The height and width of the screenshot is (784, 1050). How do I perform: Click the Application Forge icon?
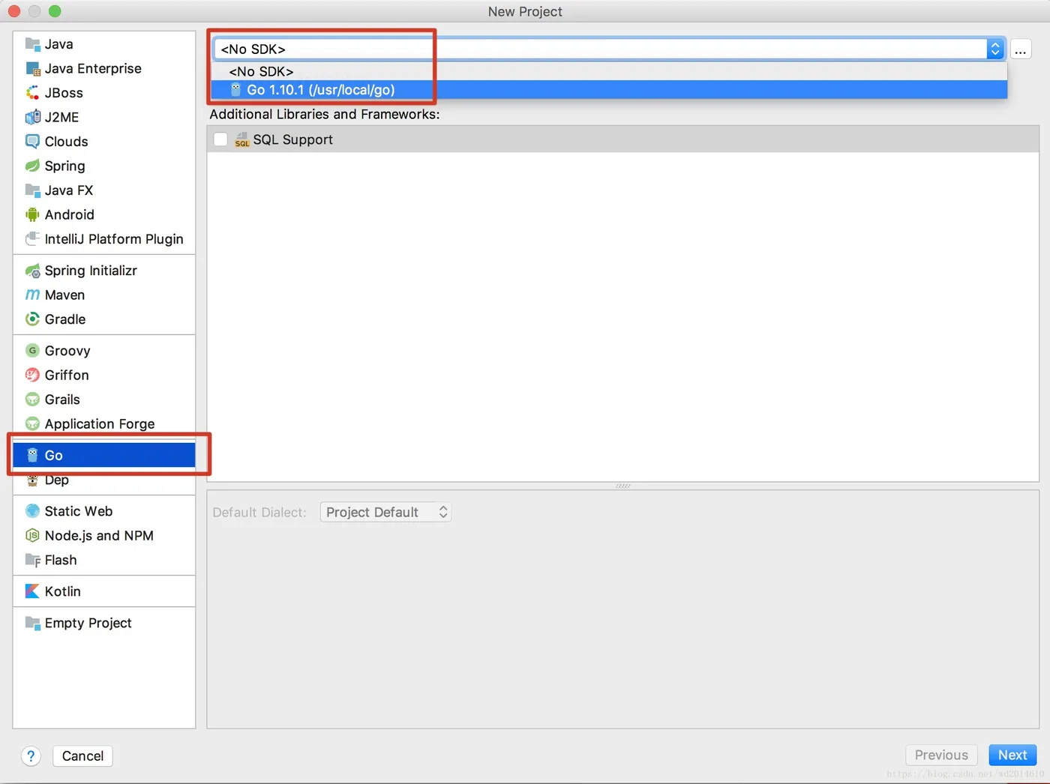pyautogui.click(x=32, y=423)
